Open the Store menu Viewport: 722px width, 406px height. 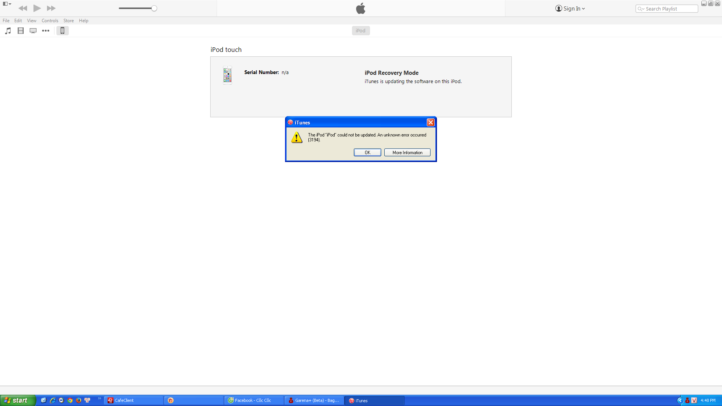click(68, 21)
